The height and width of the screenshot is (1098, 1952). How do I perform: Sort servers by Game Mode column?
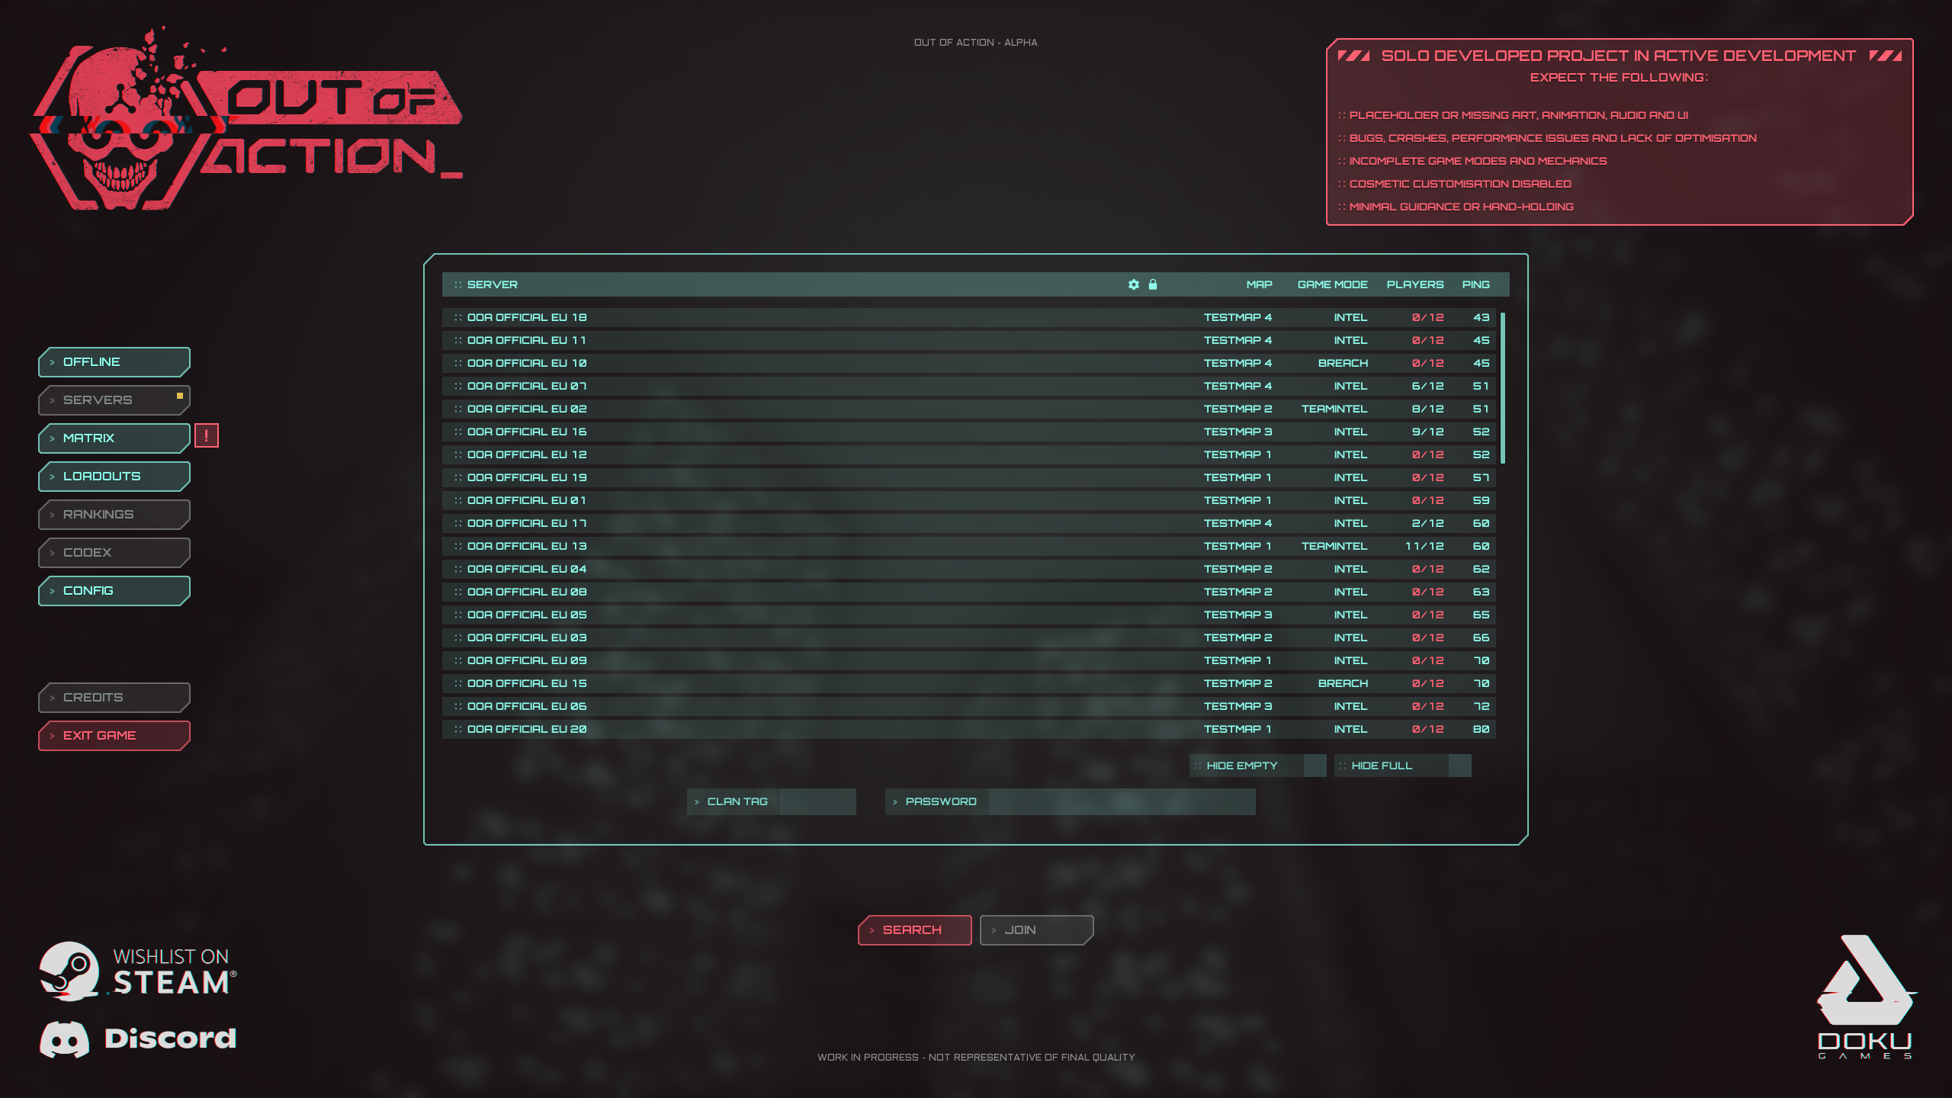[1332, 284]
